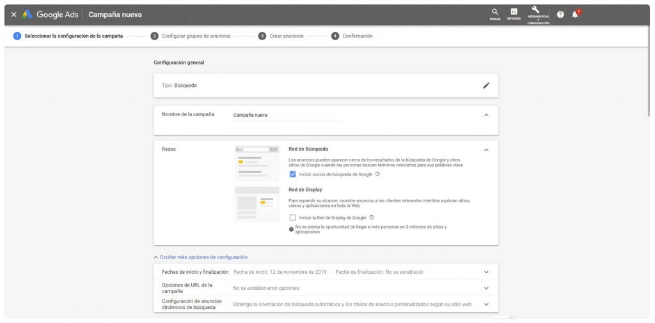Click the 'Configuración general' heading
This screenshot has height=323, width=655.
(179, 63)
